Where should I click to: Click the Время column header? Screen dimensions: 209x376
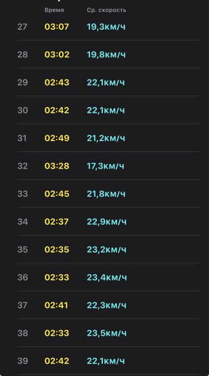tap(54, 10)
